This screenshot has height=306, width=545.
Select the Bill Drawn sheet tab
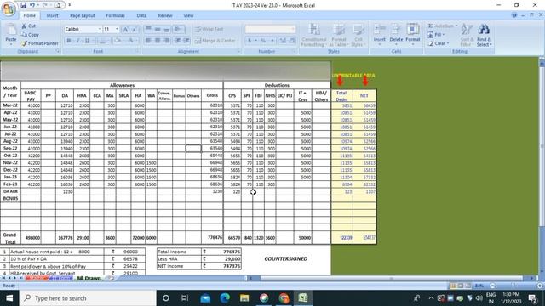coord(89,278)
